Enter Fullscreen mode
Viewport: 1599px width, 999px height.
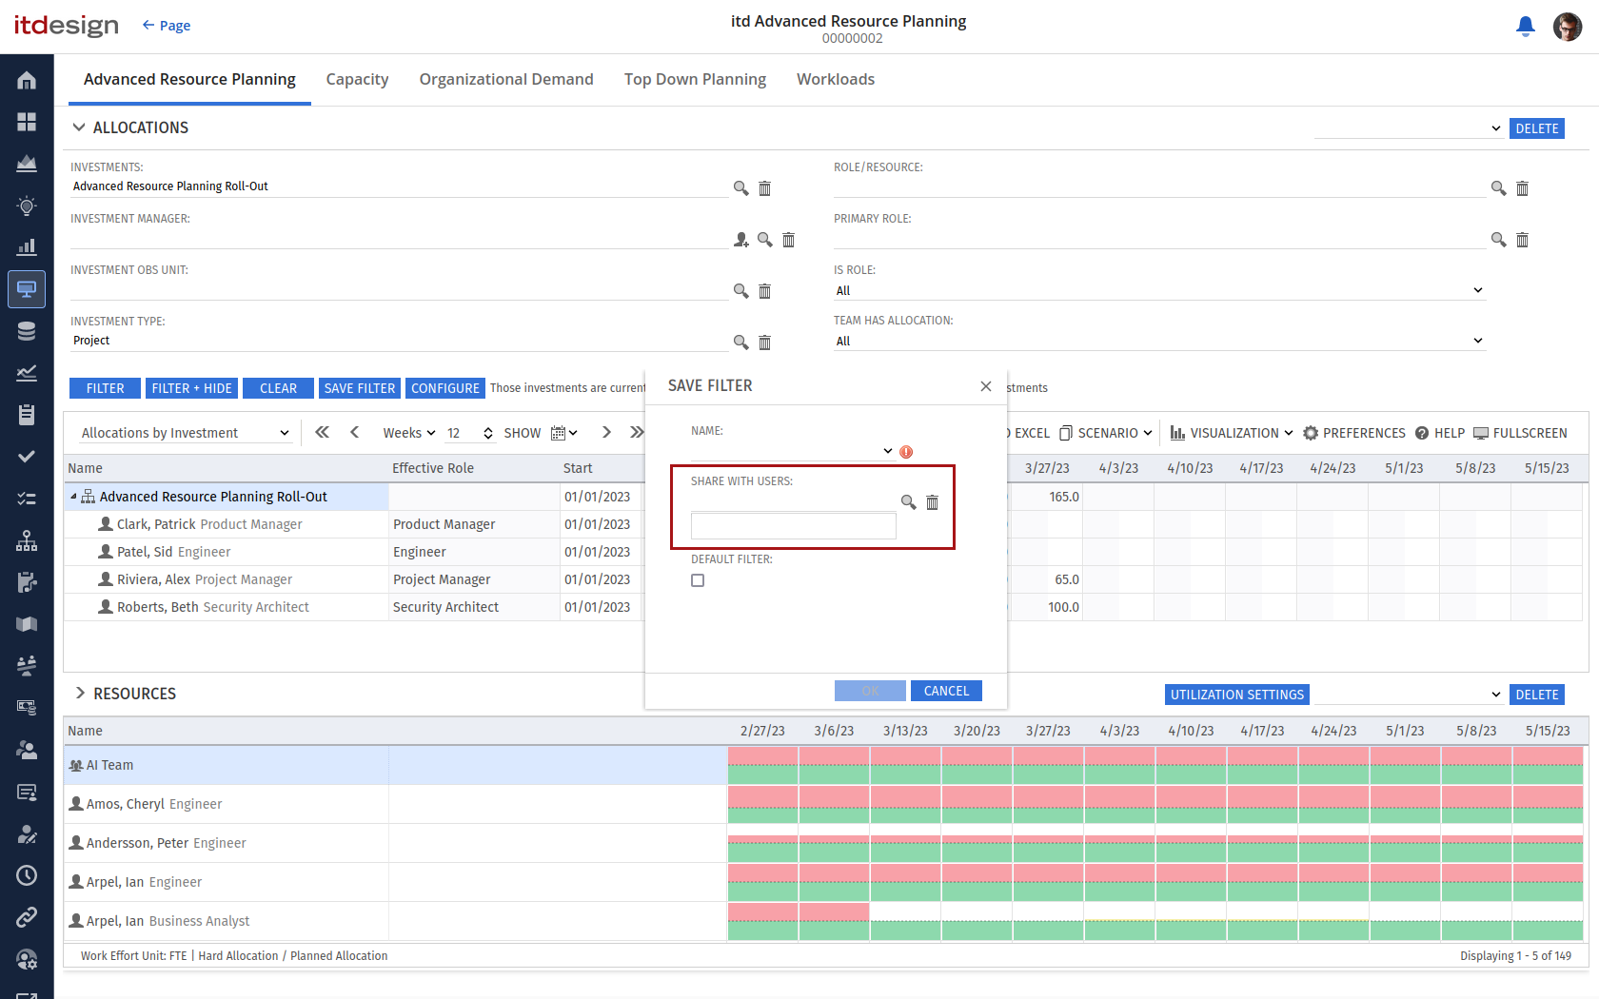[x=1520, y=433]
